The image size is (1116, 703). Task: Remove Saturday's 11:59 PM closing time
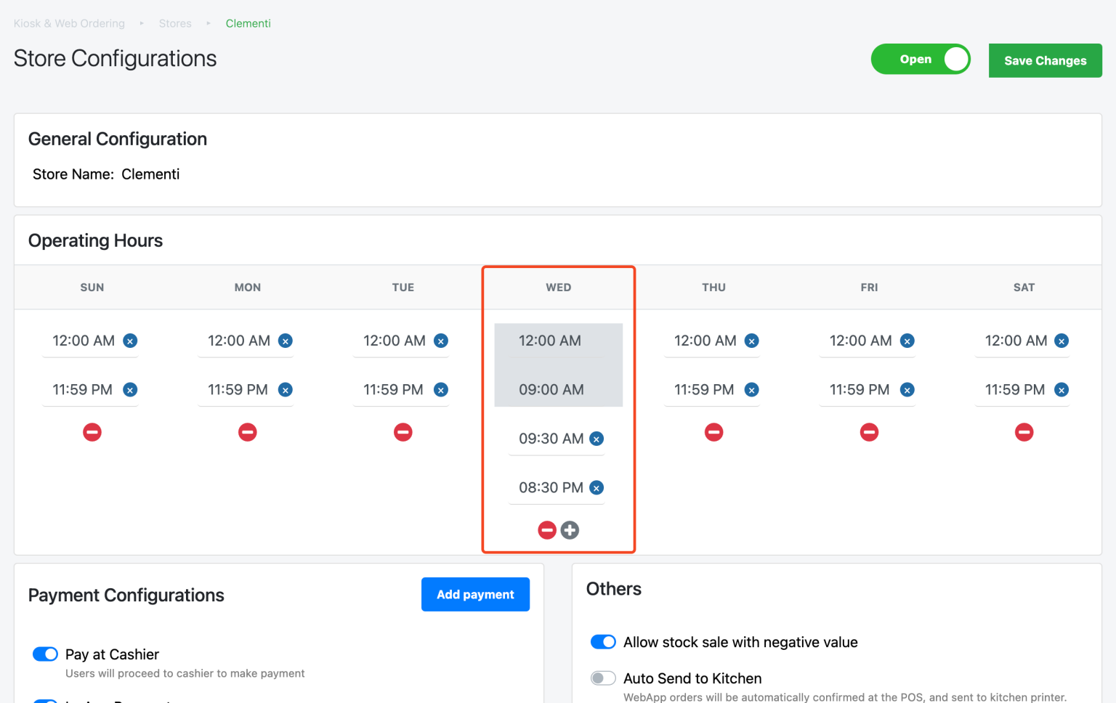point(1062,389)
